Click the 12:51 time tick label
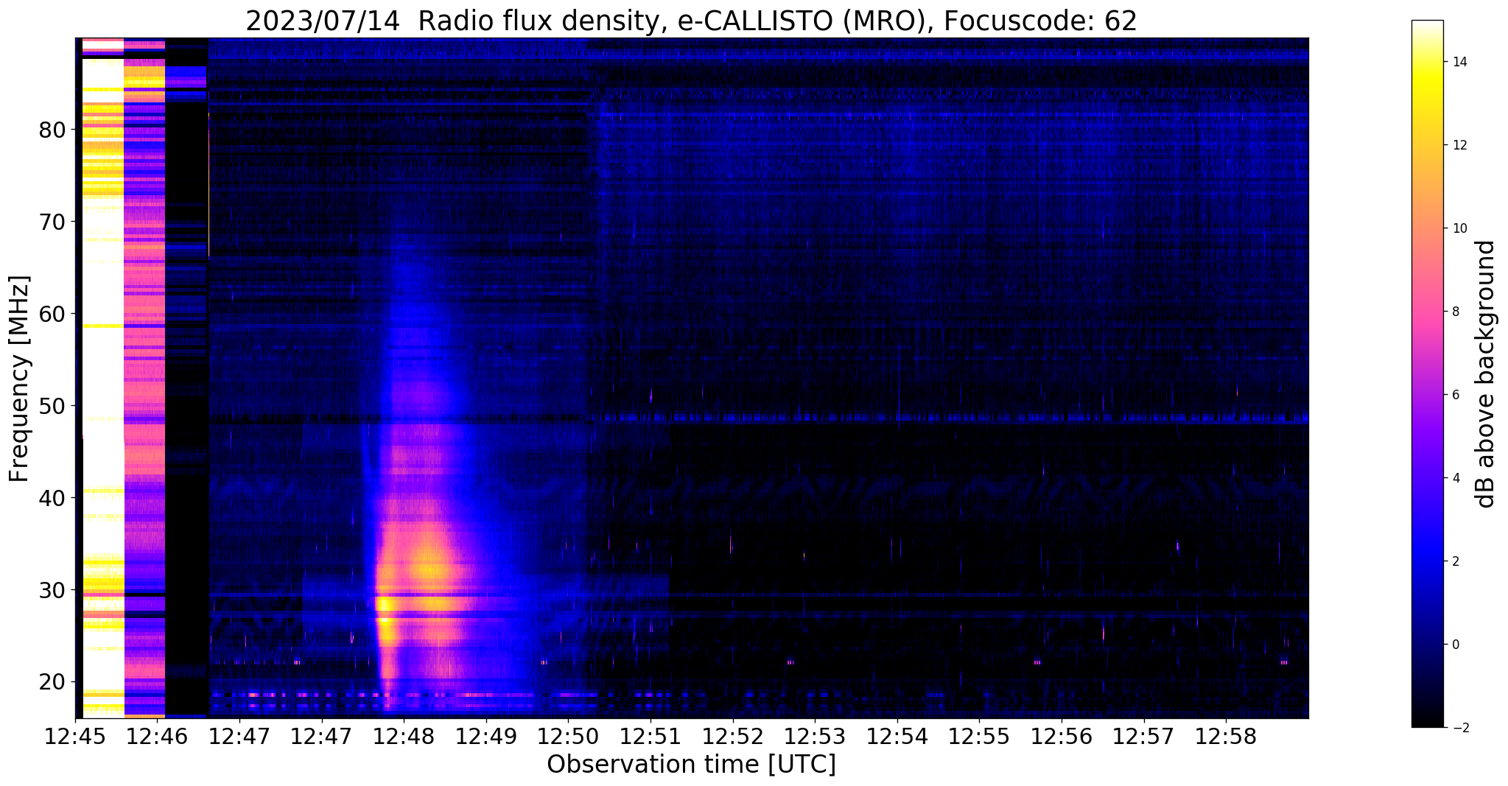The image size is (1508, 786). (650, 737)
